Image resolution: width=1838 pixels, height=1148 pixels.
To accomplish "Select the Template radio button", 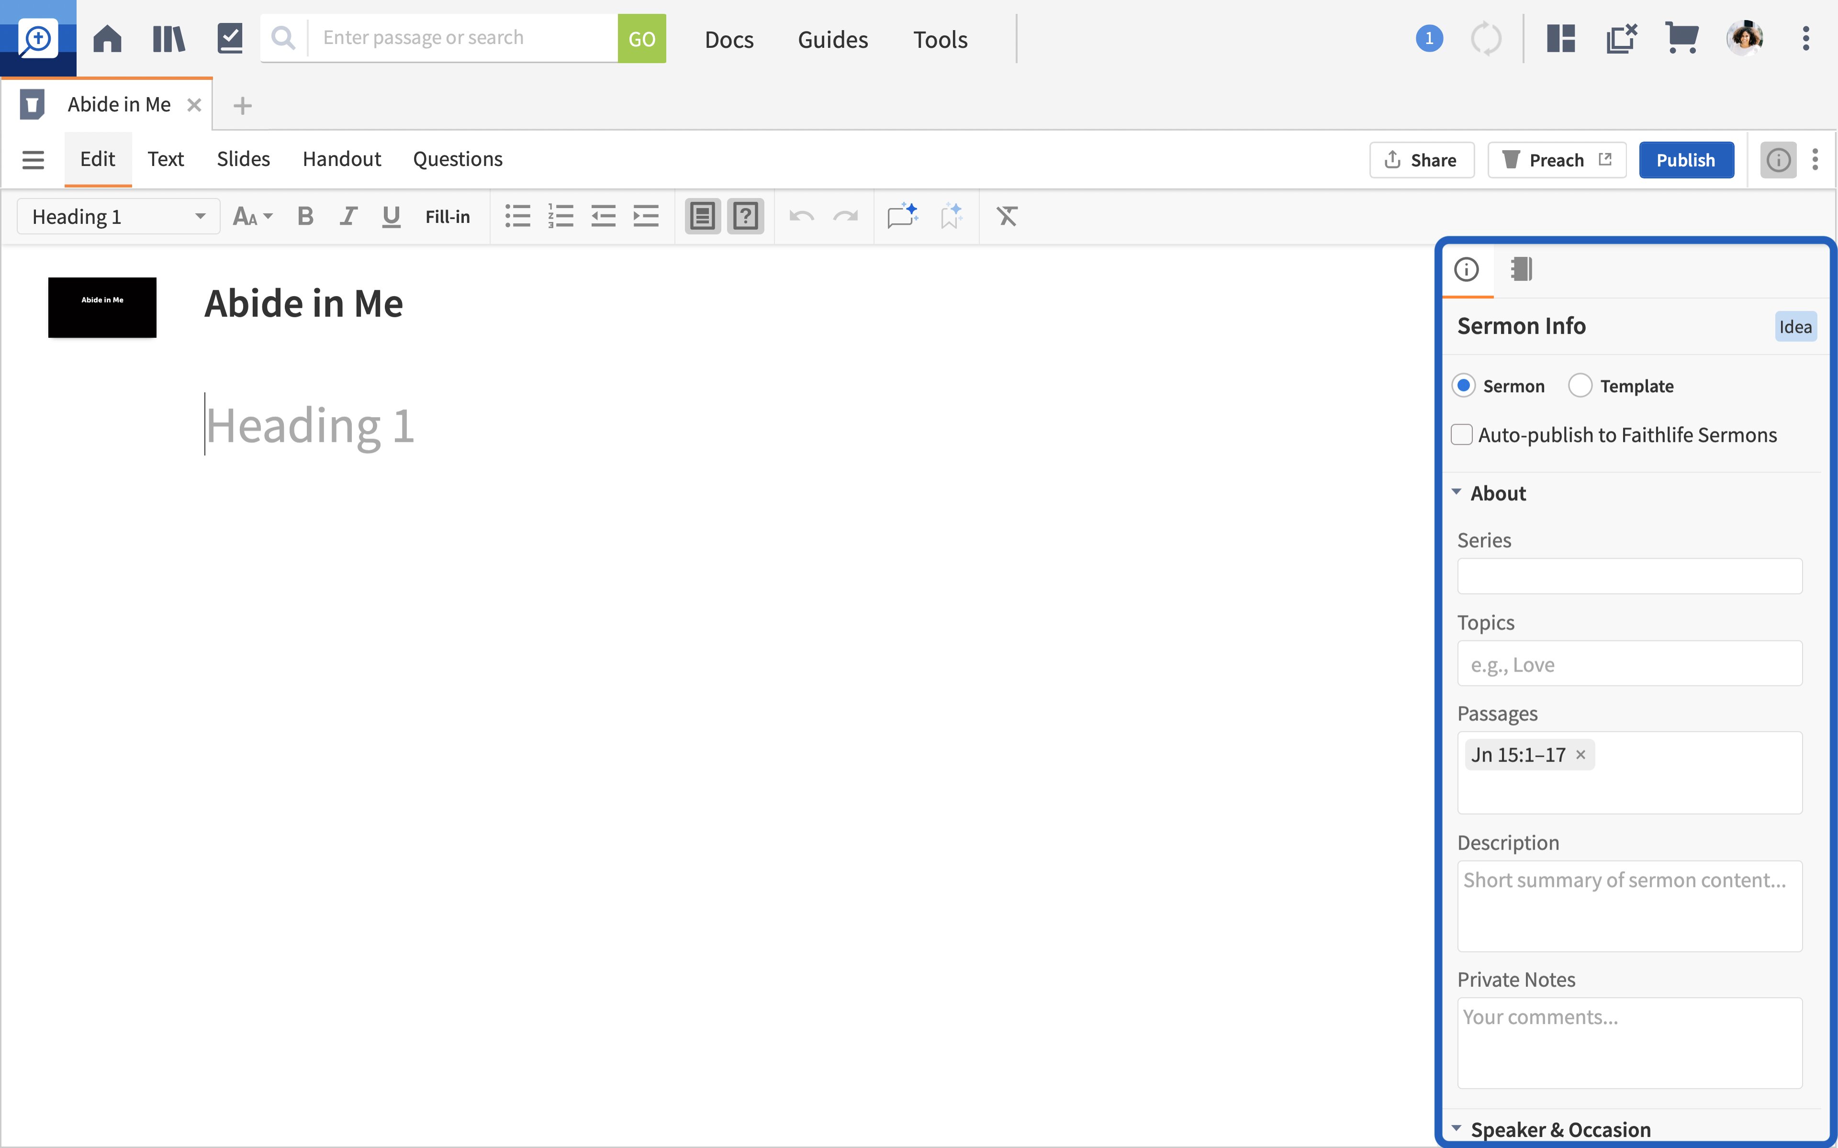I will click(1580, 386).
